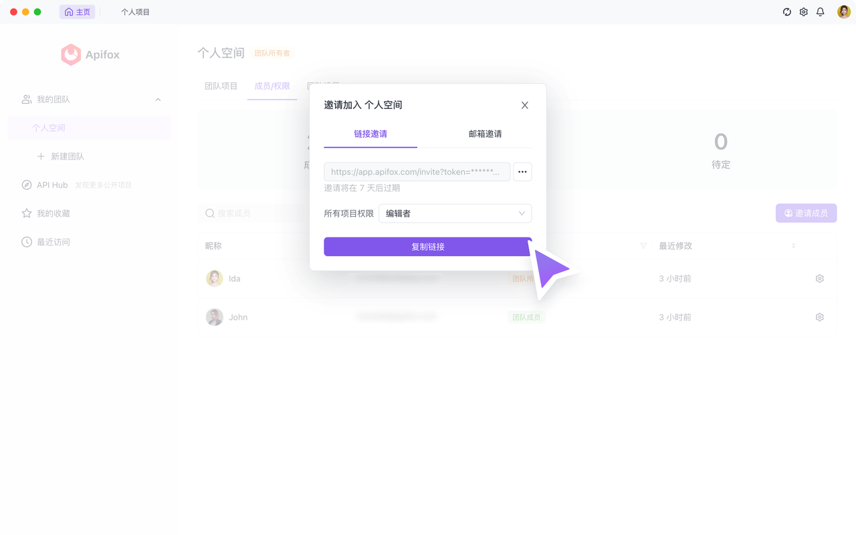Select the 链接邀请 tab

pos(370,134)
